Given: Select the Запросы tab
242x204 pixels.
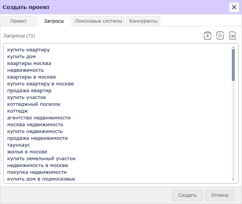Looking at the screenshot, I should coord(54,21).
